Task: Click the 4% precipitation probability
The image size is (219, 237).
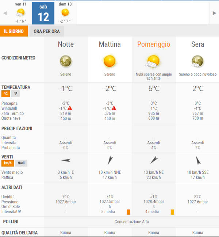Action: [154, 148]
